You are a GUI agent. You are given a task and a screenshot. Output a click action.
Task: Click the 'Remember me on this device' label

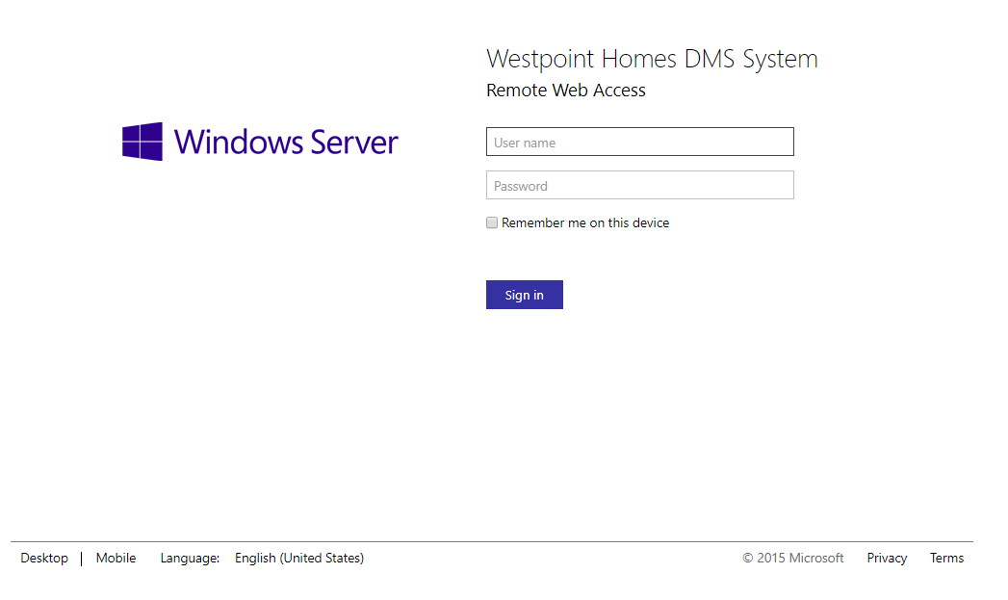(x=584, y=222)
